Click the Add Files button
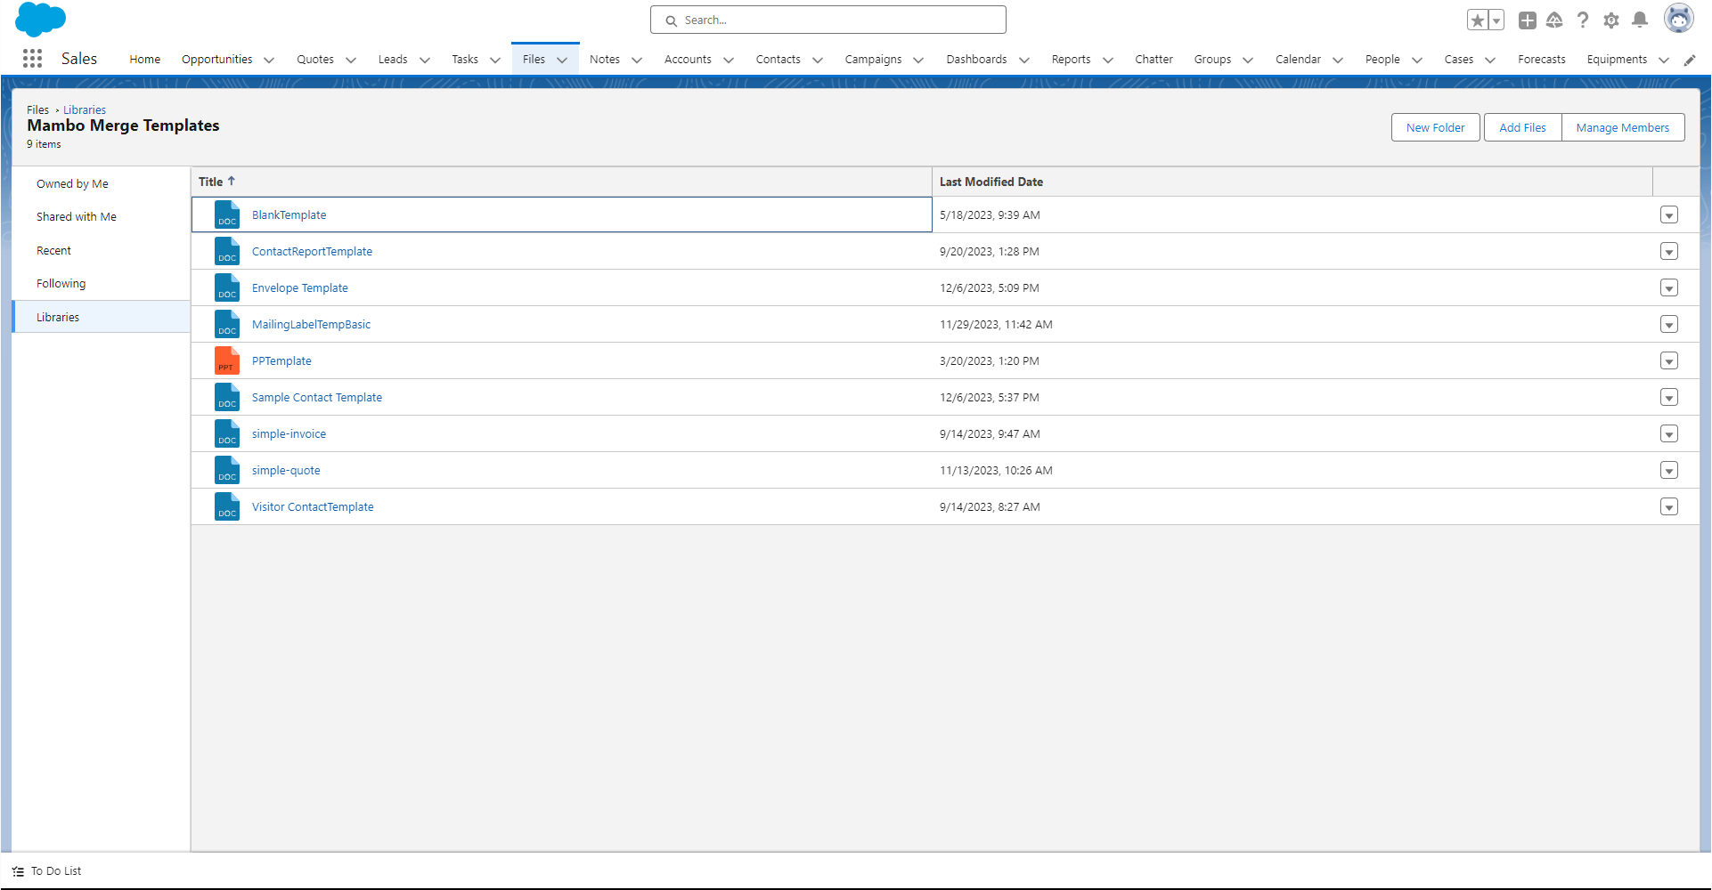 [1521, 127]
